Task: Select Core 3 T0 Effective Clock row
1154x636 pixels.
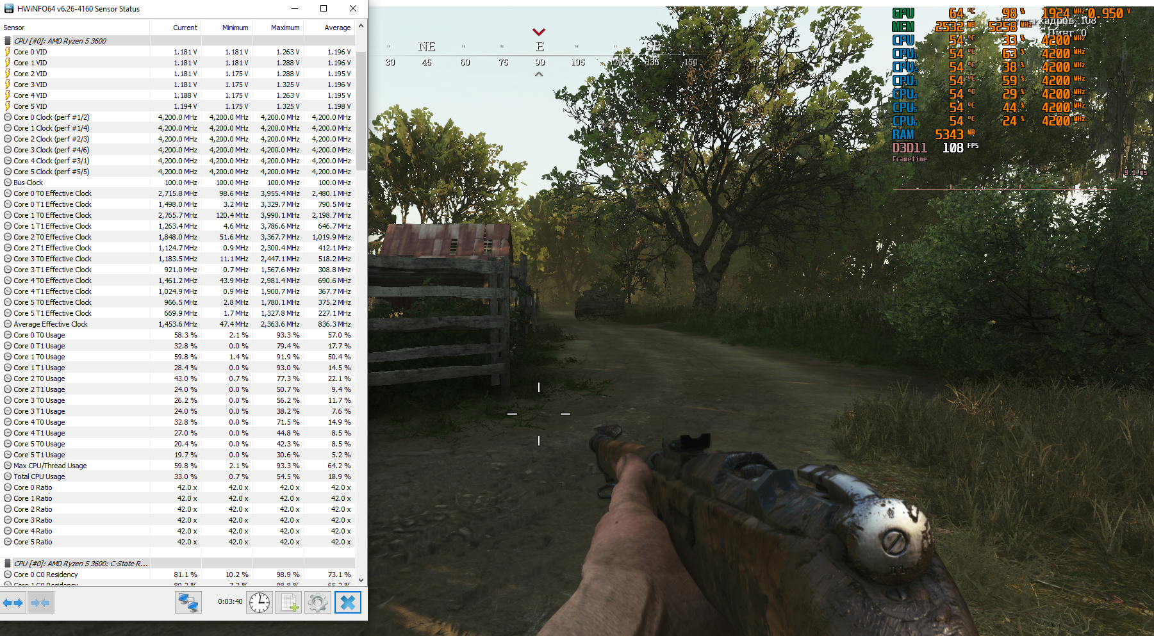Action: coord(178,259)
